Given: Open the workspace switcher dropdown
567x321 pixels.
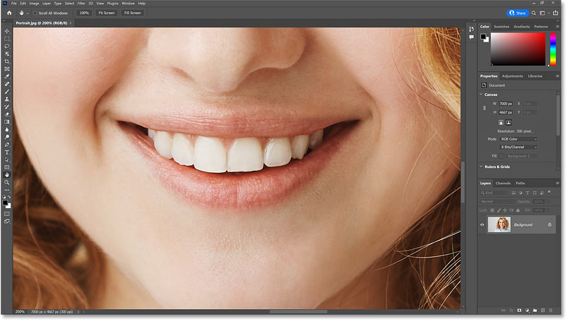Looking at the screenshot, I should point(544,13).
